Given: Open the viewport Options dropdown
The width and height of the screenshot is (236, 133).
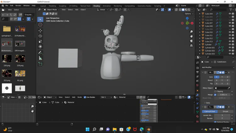Looking at the screenshot, I should [189, 14].
